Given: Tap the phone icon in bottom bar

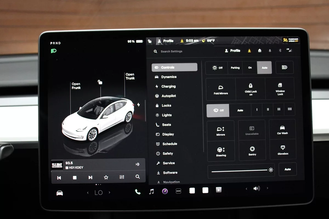Looking at the screenshot, I should tap(138, 192).
